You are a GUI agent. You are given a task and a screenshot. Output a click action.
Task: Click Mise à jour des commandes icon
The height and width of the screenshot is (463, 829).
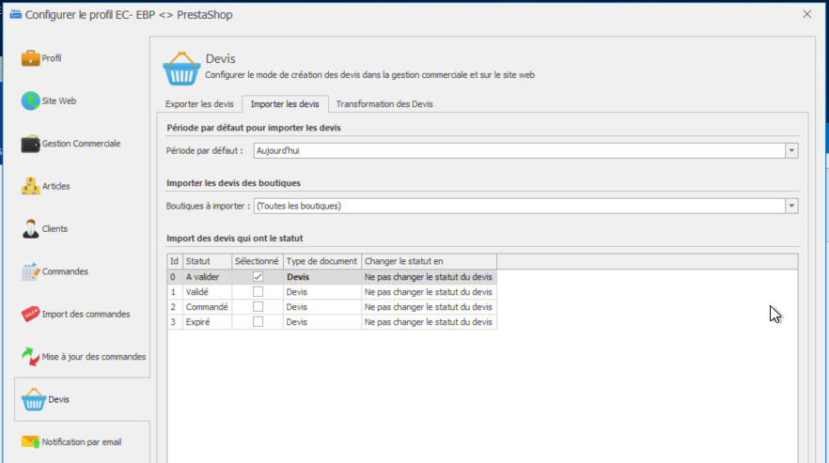pyautogui.click(x=30, y=357)
